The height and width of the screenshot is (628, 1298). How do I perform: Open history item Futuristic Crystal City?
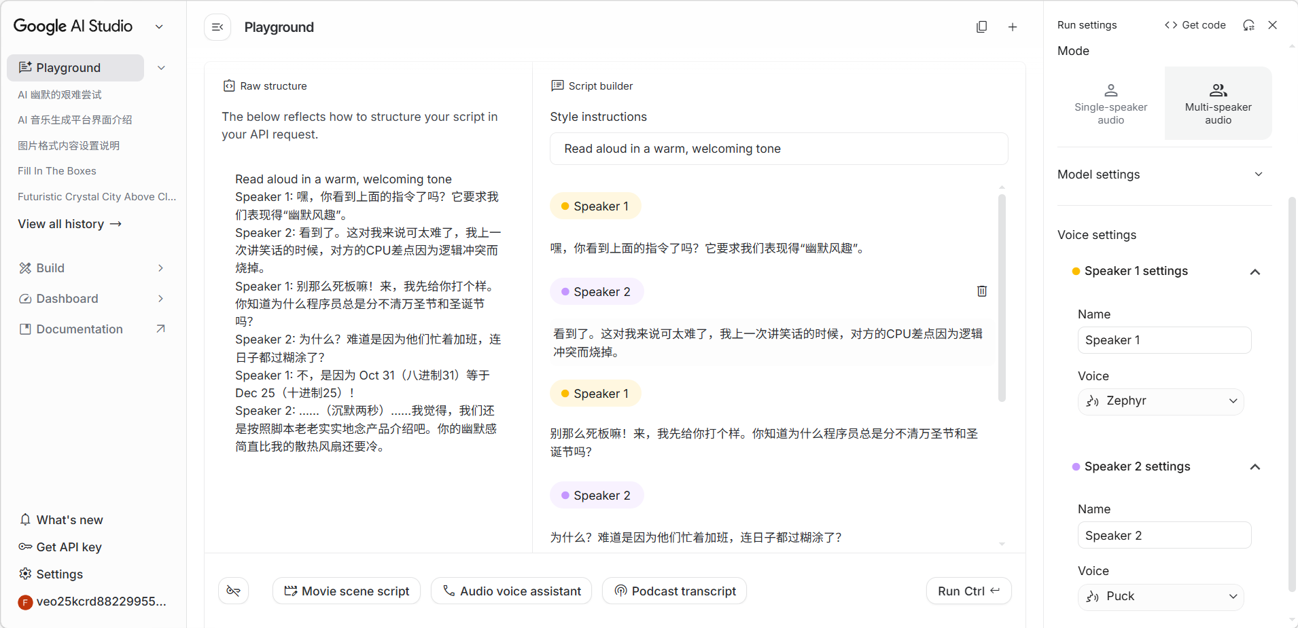coord(97,197)
